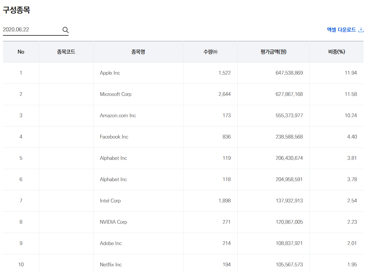
Task: Click valuation amount 627,867,168
Action: (289, 94)
